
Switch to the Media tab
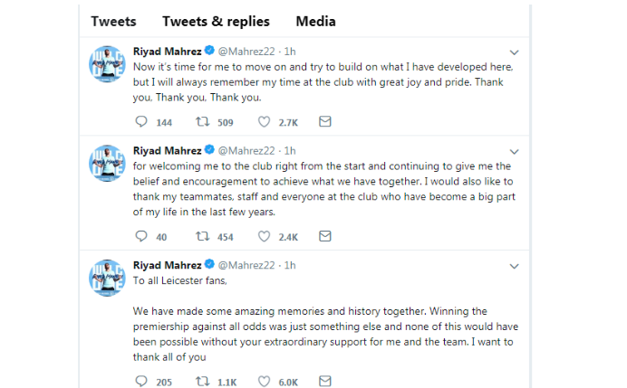click(x=313, y=21)
